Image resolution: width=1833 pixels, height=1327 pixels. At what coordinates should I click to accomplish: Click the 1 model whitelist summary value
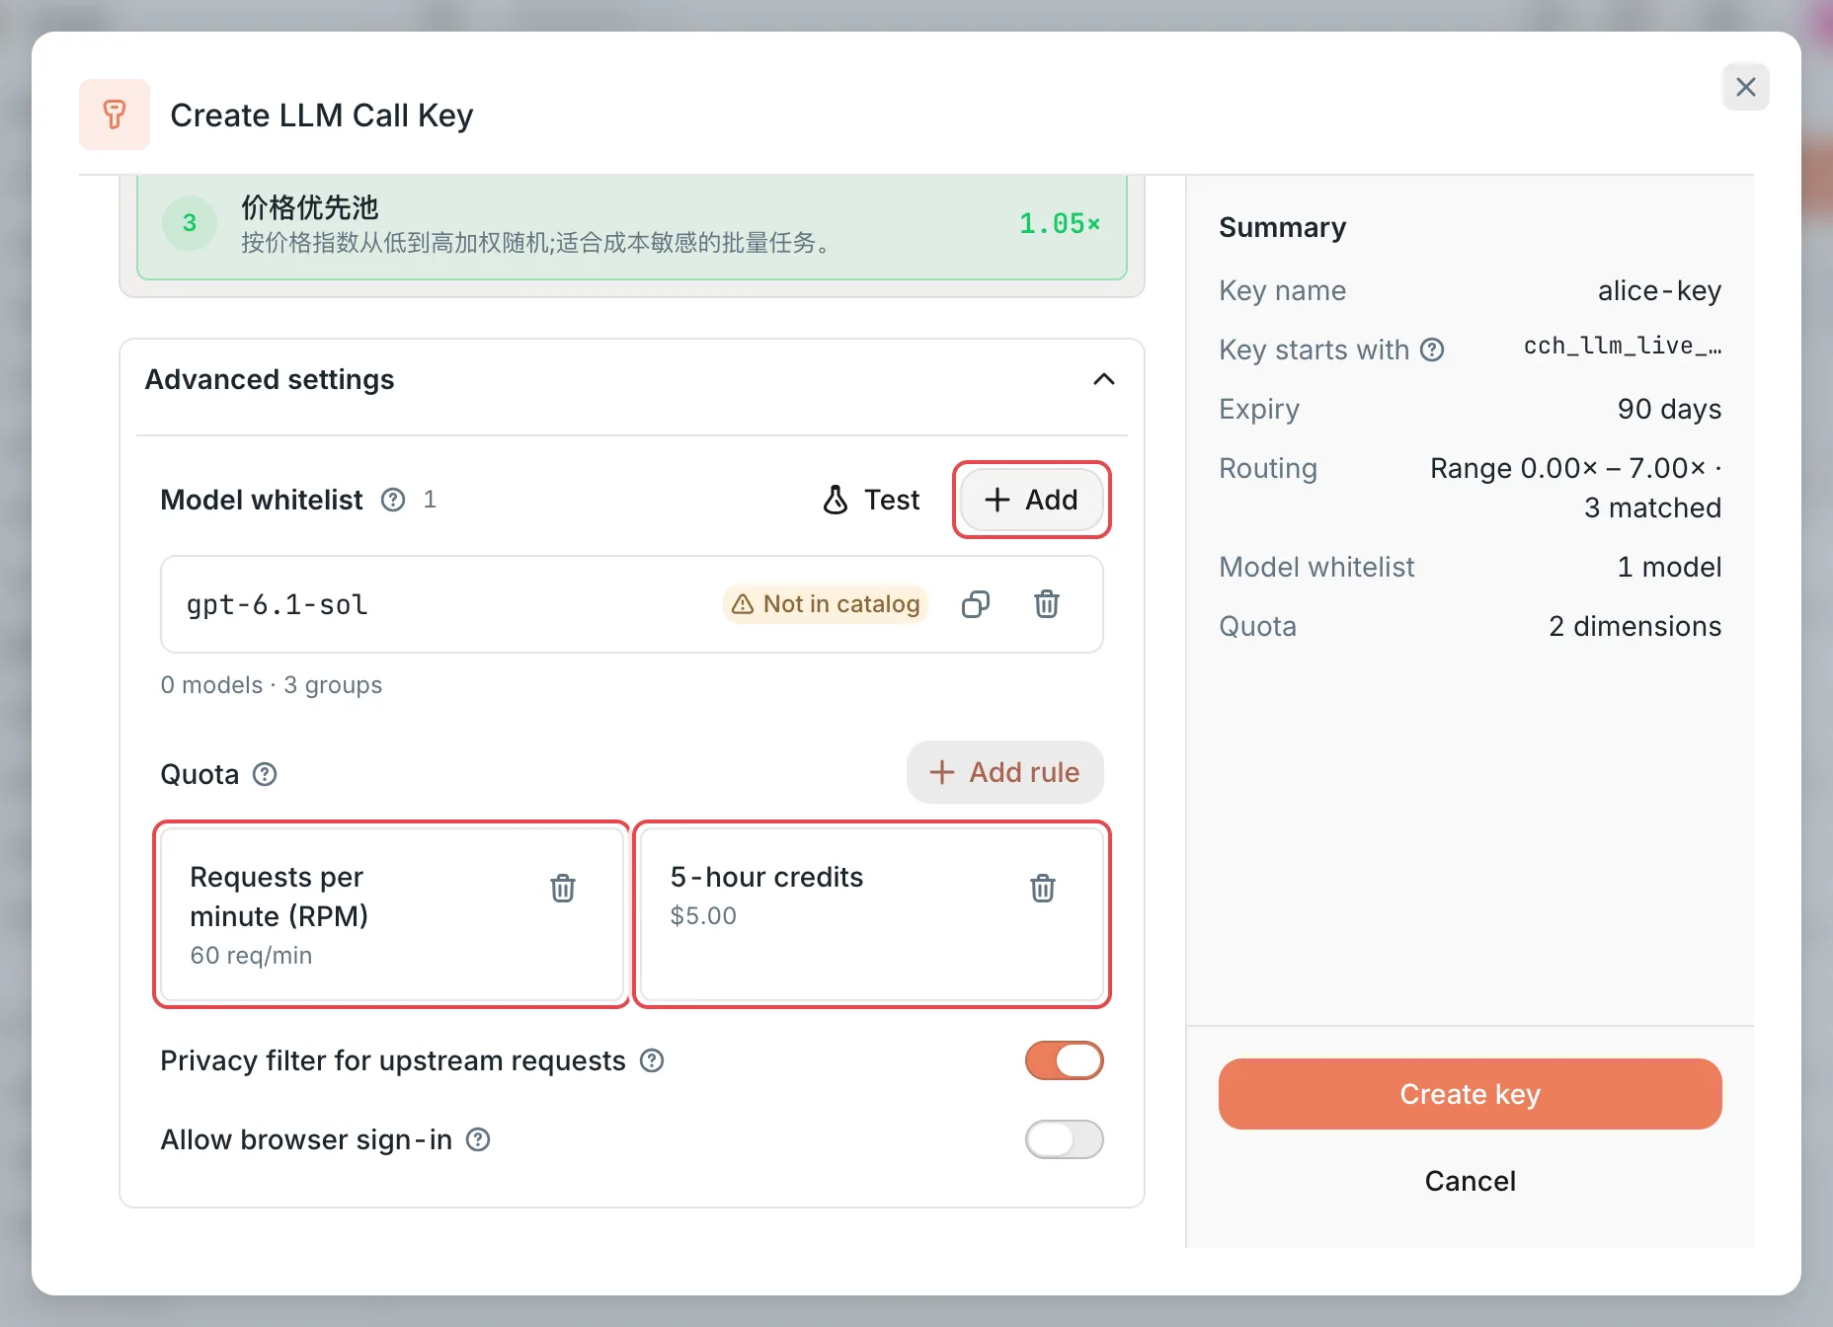coord(1669,567)
